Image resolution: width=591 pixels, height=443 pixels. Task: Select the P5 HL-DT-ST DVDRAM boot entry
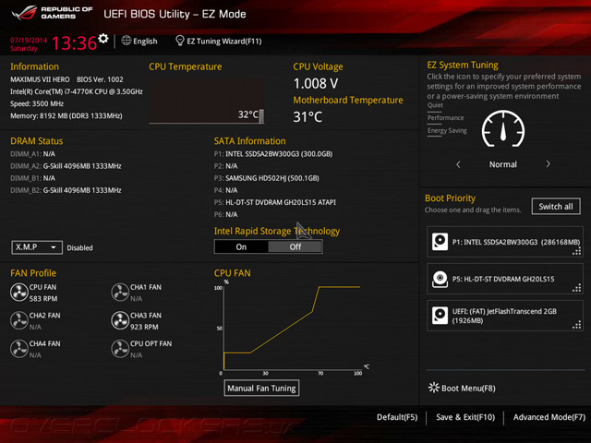505,279
